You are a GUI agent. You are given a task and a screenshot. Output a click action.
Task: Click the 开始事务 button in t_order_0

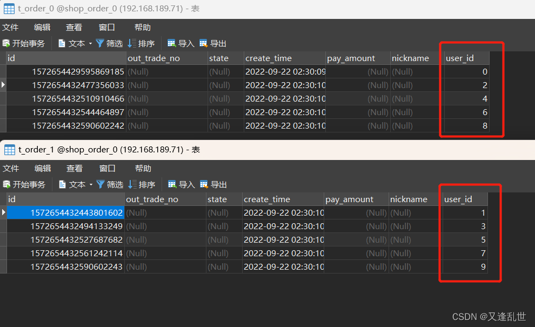click(x=24, y=43)
